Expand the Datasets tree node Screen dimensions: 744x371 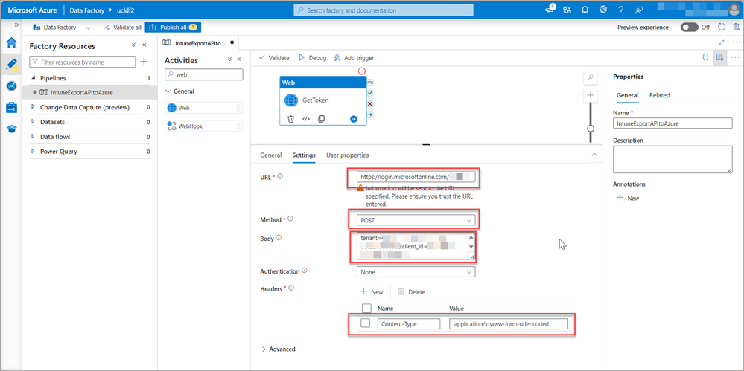pos(34,122)
